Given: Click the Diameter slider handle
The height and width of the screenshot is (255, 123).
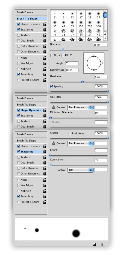Looking at the screenshot, I should click(x=63, y=50).
